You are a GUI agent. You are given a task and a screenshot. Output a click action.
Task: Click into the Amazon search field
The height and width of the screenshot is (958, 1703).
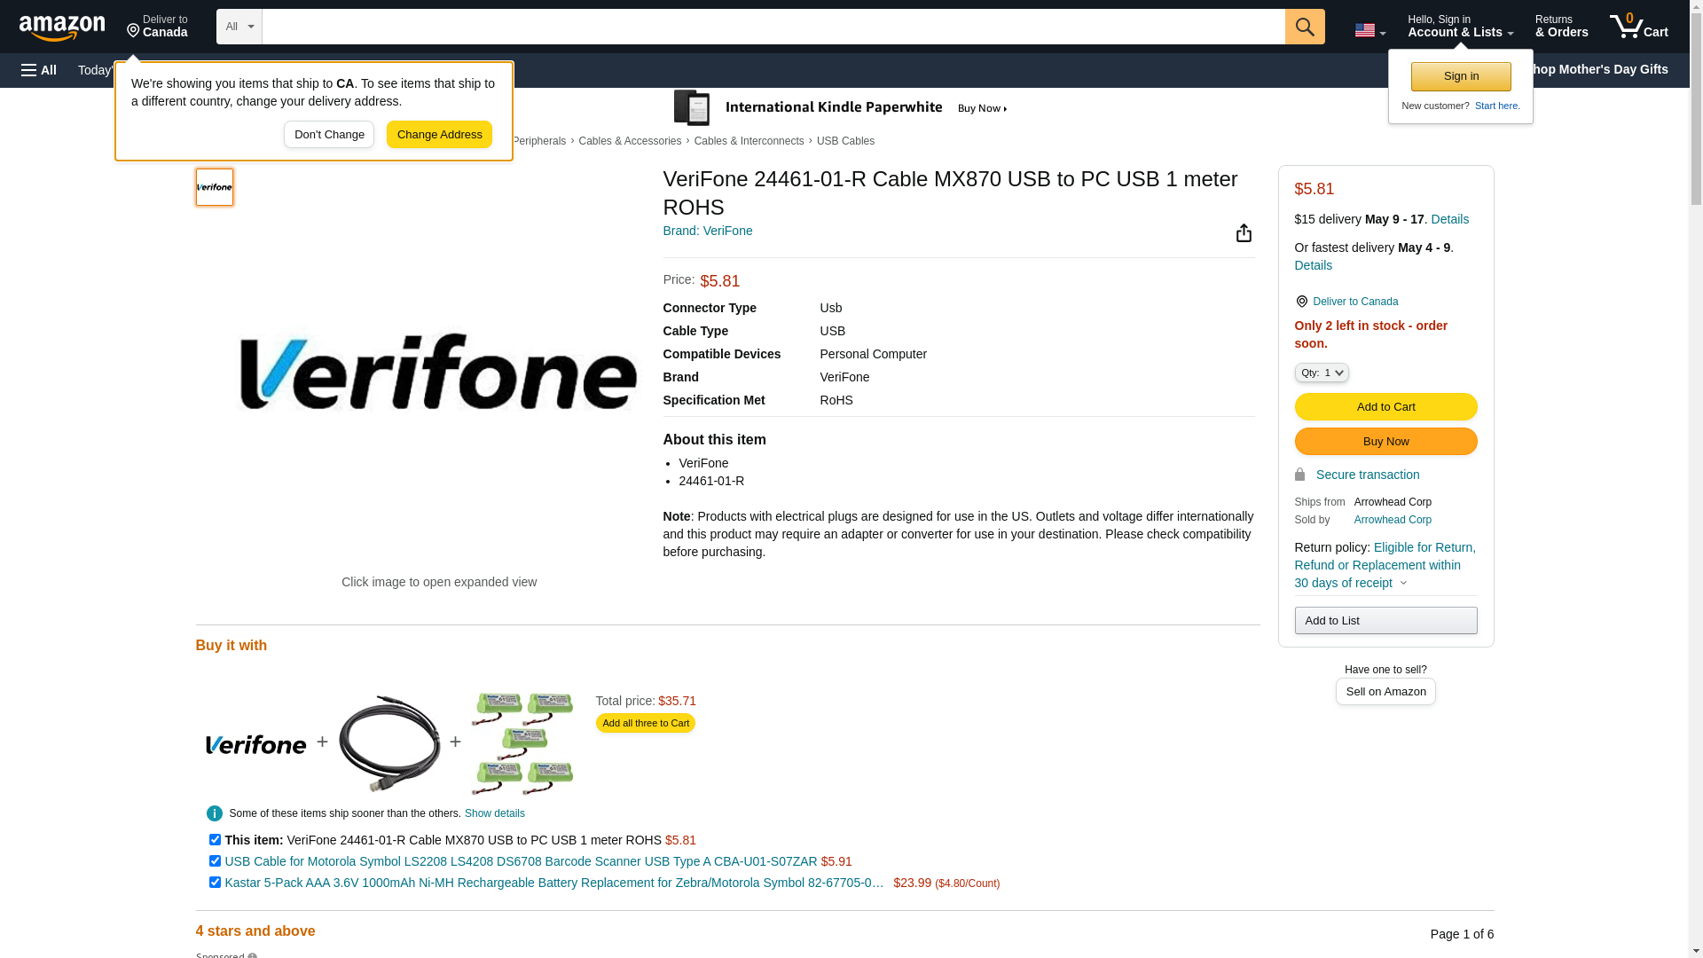[773, 27]
